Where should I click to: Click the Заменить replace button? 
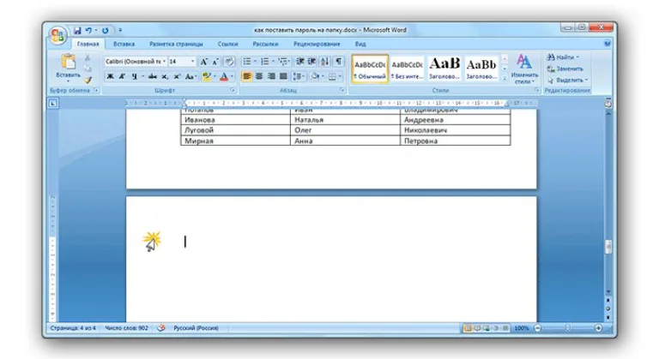pos(565,69)
